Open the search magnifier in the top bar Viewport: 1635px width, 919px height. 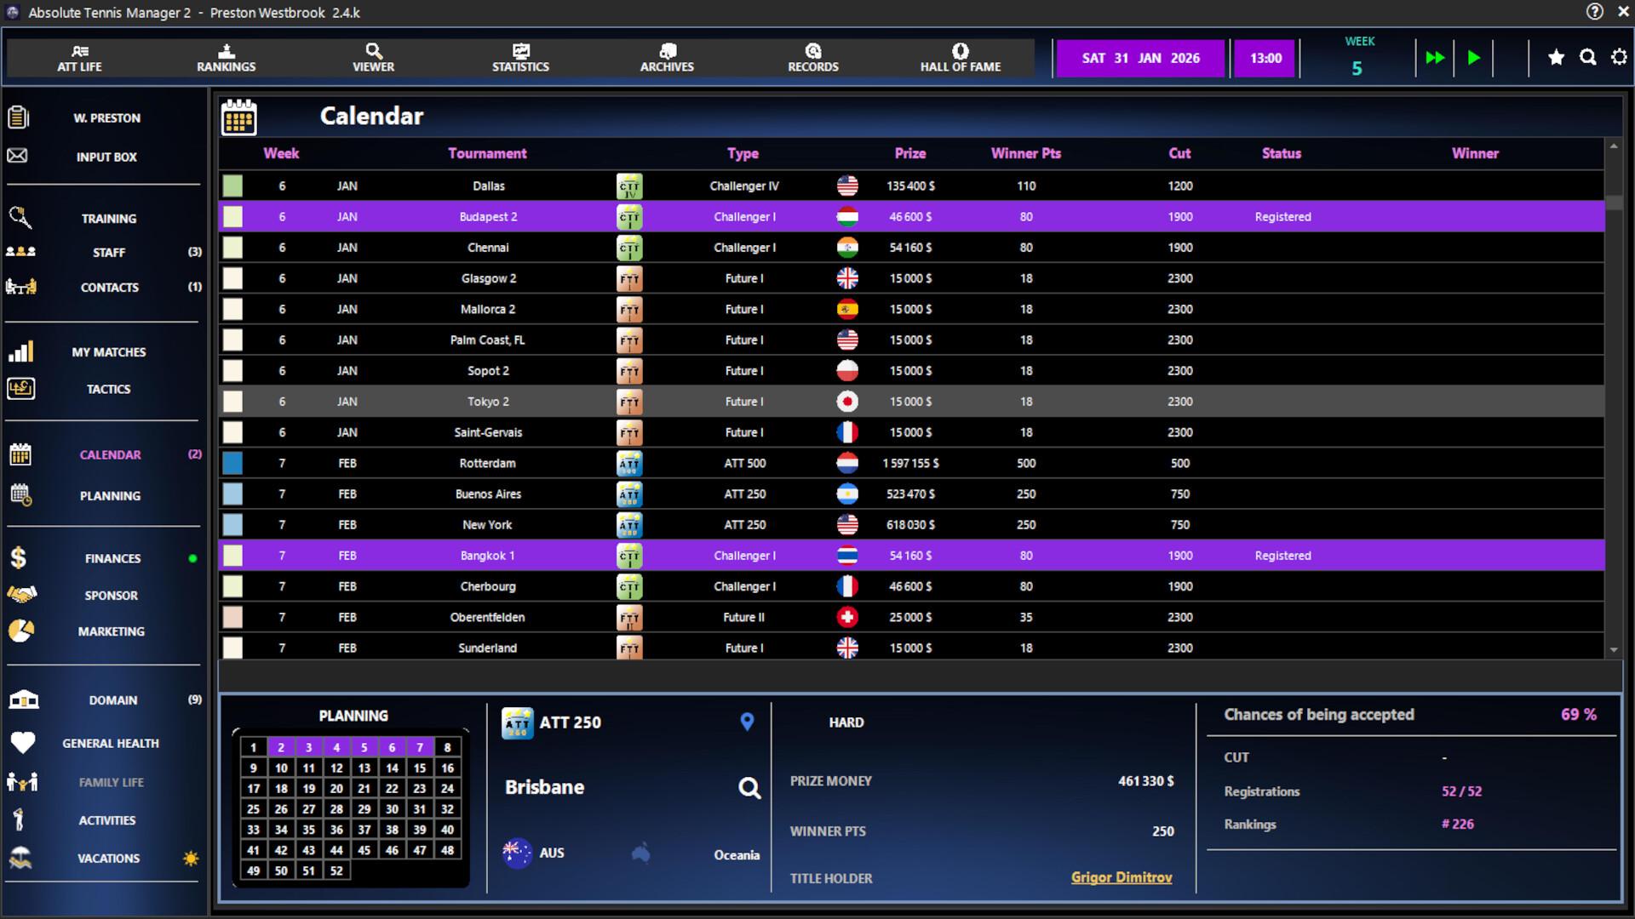point(1587,57)
